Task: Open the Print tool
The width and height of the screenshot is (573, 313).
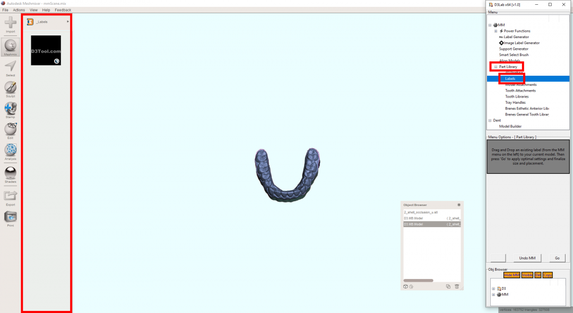Action: point(10,217)
